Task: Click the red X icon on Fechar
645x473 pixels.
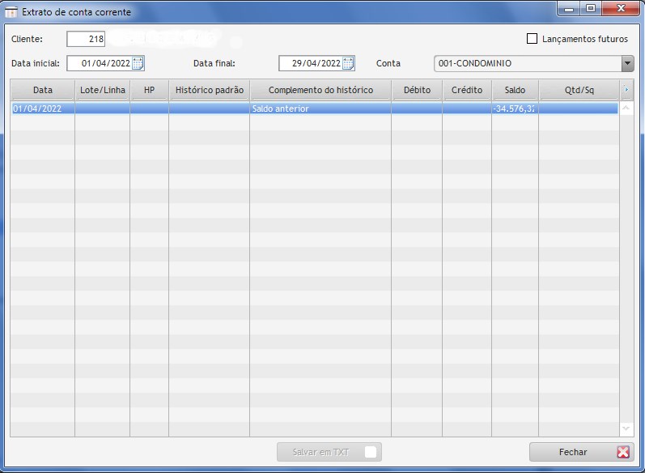Action: [x=622, y=452]
